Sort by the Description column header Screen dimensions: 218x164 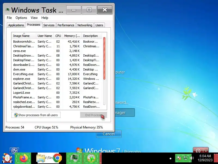92,36
